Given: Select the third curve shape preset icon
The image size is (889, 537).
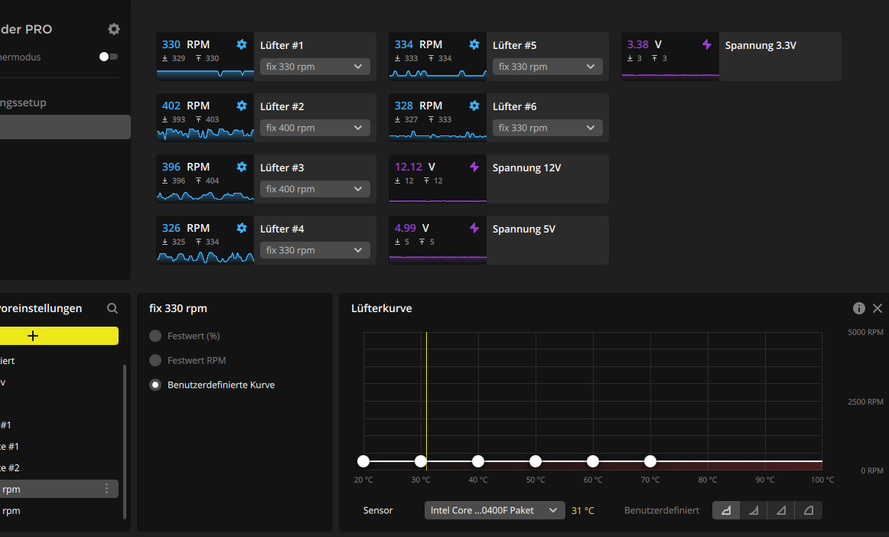Looking at the screenshot, I should 781,510.
